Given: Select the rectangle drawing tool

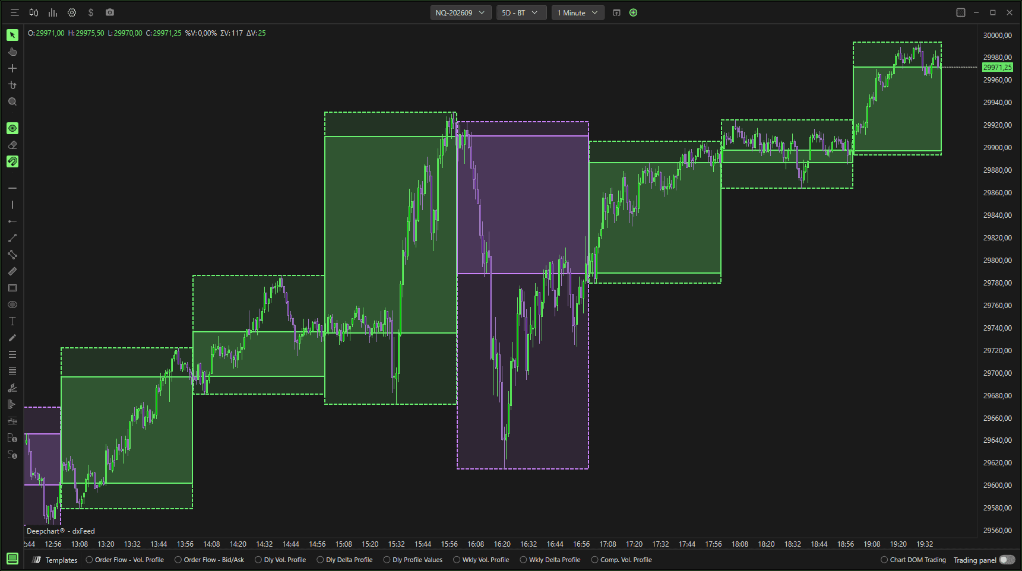Looking at the screenshot, I should (x=12, y=288).
